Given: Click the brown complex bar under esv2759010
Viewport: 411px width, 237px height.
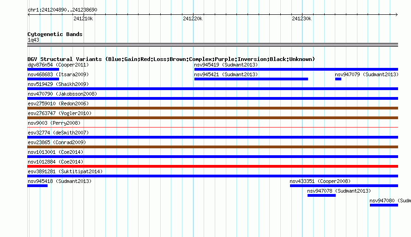Looking at the screenshot, I should coord(212,108).
